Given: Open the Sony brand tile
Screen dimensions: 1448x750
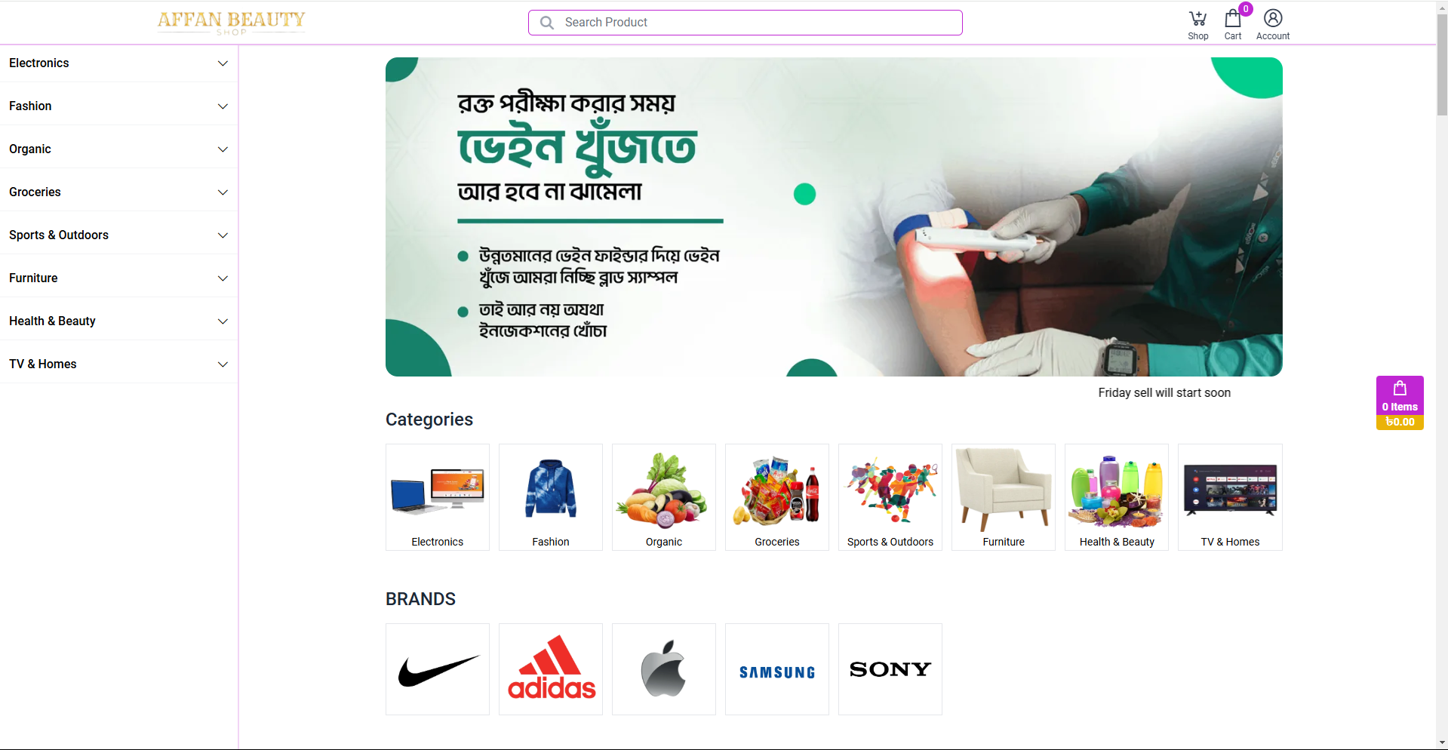Looking at the screenshot, I should click(x=890, y=669).
